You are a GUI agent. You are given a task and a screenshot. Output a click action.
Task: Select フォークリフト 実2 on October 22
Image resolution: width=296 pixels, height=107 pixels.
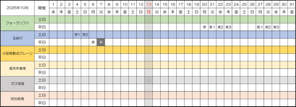click(x=220, y=27)
